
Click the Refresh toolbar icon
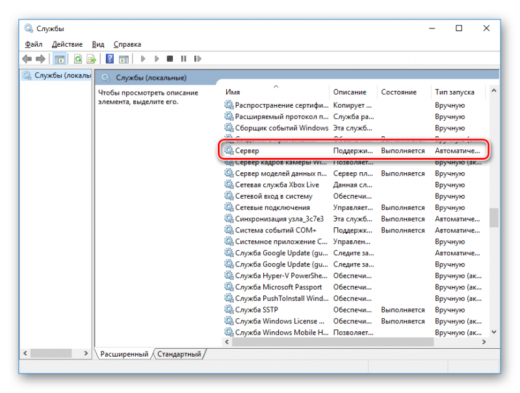(x=77, y=59)
